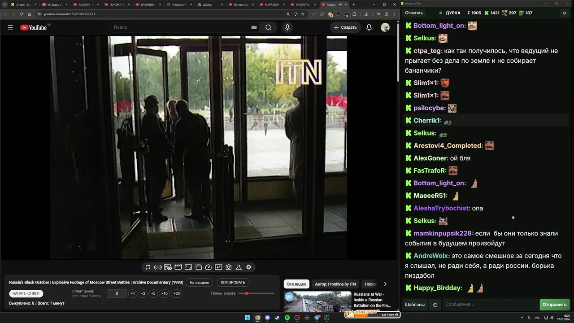Click username 'ctpa_teg' in chat
The height and width of the screenshot is (323, 574).
(427, 51)
